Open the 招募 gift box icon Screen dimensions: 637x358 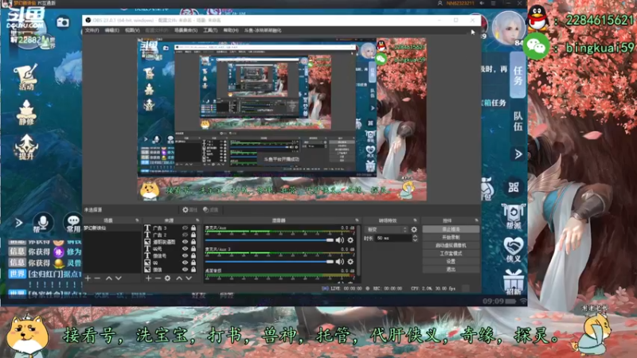(514, 282)
